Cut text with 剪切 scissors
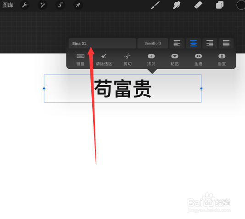The image size is (245, 219). tap(128, 60)
